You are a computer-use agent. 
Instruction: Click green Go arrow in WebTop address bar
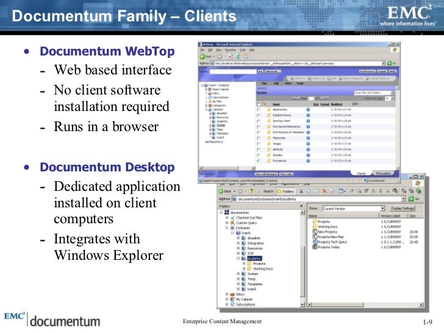[389, 63]
